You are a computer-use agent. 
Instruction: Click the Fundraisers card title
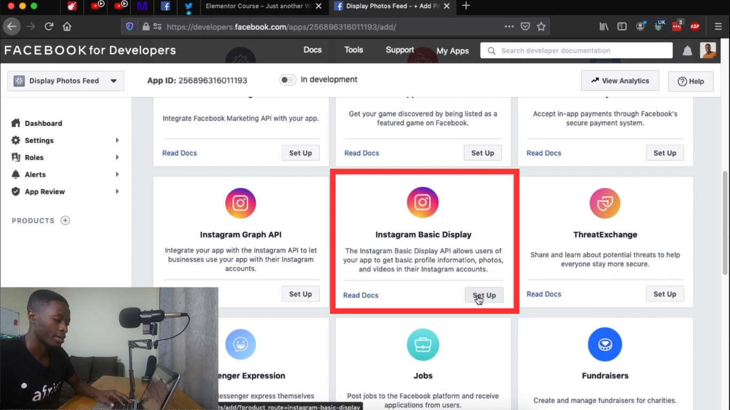(x=605, y=376)
